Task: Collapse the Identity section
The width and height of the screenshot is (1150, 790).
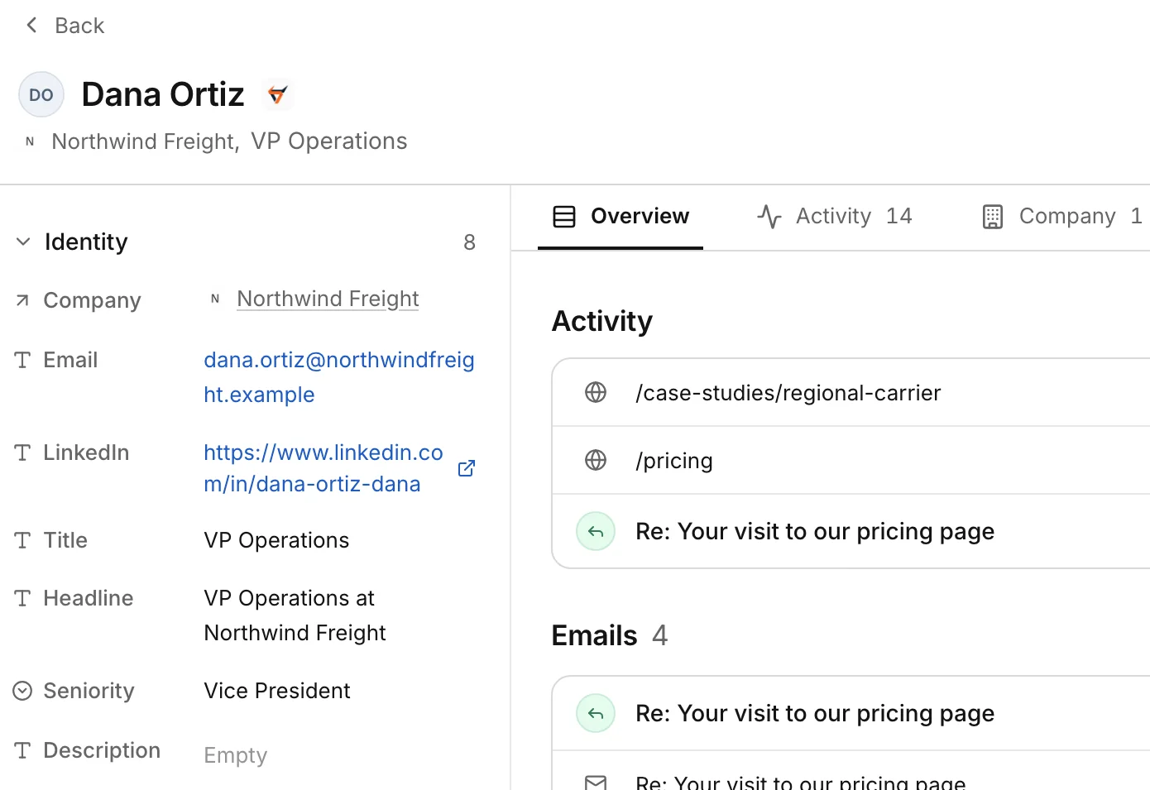Action: pyautogui.click(x=23, y=242)
